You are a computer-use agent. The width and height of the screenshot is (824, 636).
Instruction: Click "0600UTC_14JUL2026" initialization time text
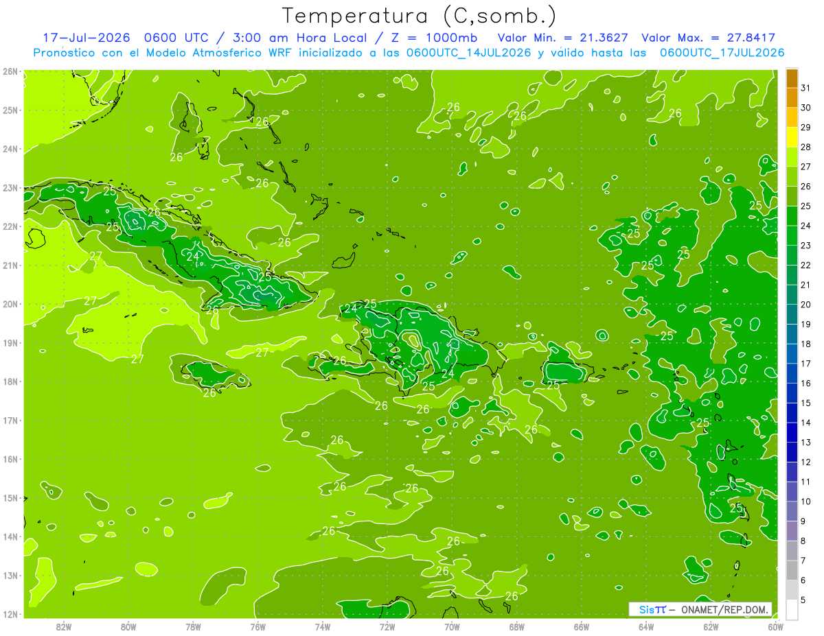click(469, 53)
